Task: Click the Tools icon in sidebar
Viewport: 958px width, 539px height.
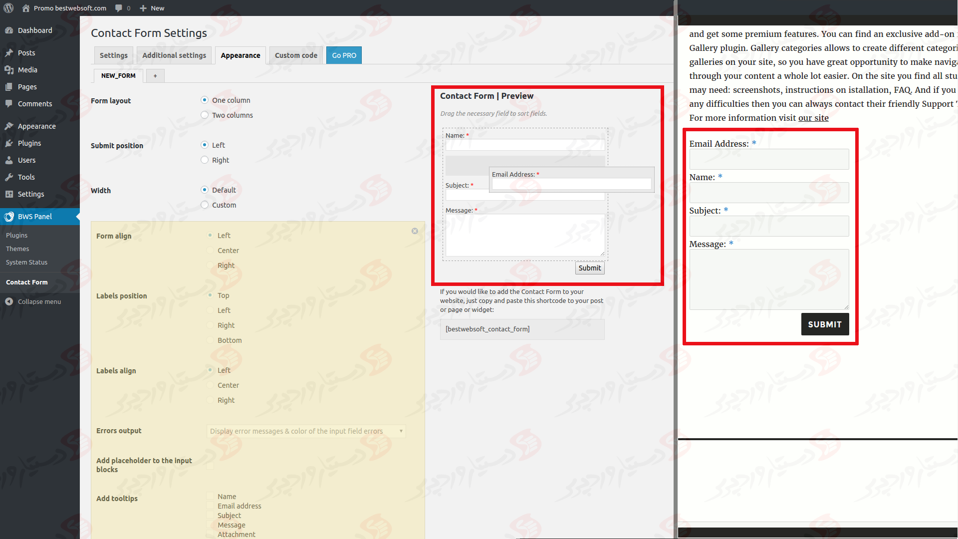Action: pyautogui.click(x=10, y=176)
